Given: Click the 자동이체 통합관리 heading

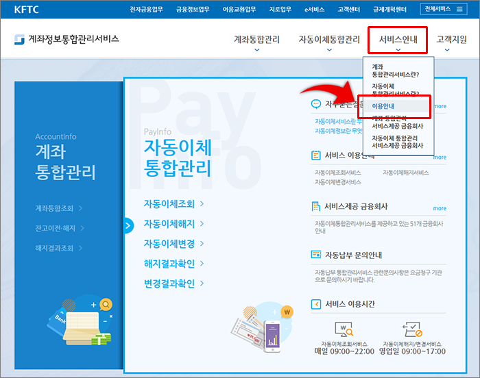Looking at the screenshot, I should (178, 157).
